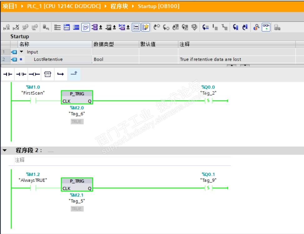Click the block-with-checkmark toolbar icon

point(194,27)
